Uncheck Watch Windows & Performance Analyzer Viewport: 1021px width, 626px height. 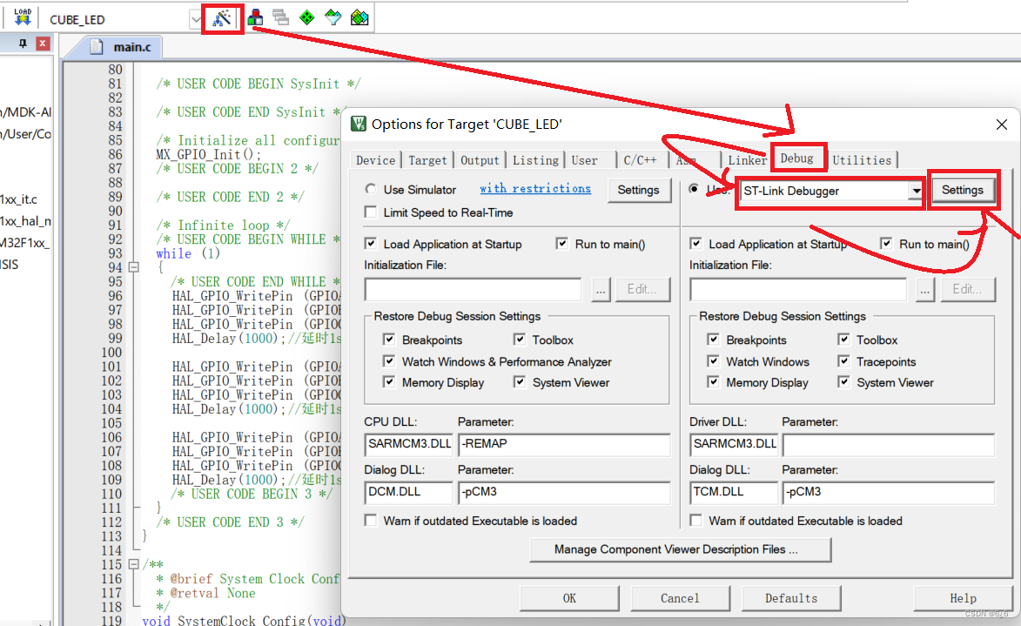[389, 360]
